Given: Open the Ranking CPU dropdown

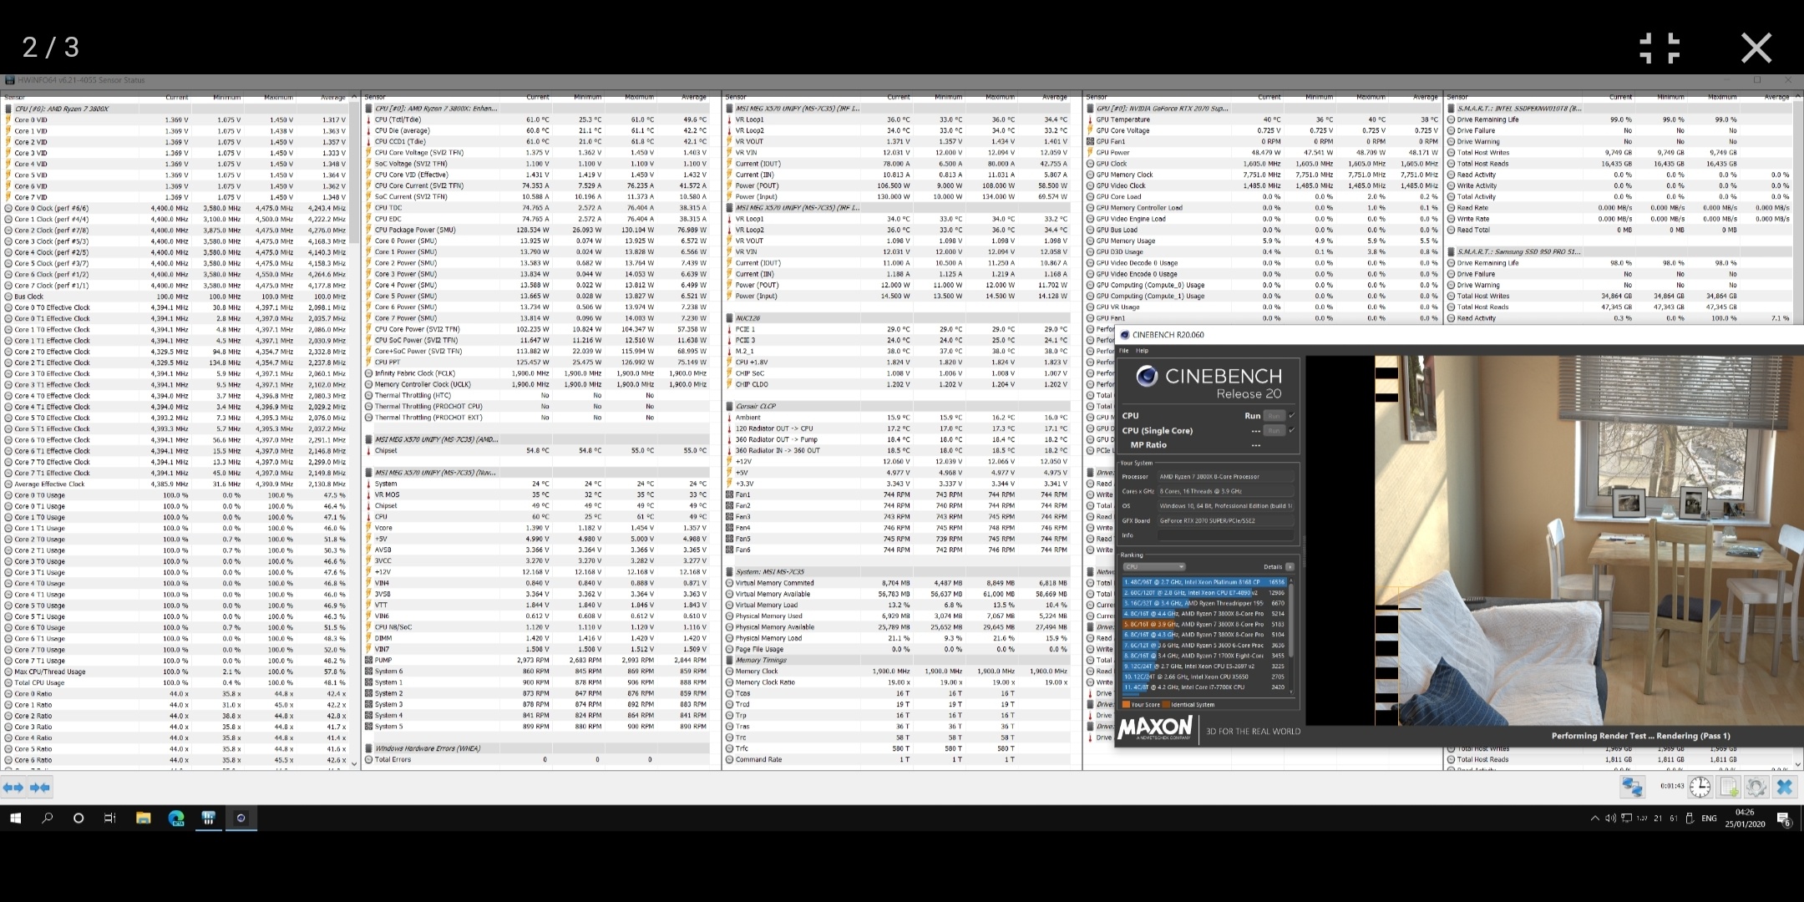Looking at the screenshot, I should click(x=1154, y=567).
